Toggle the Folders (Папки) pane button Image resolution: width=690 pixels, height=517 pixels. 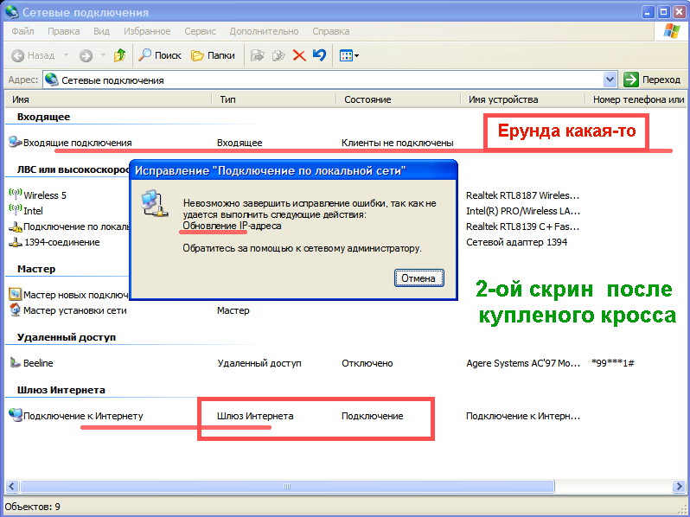213,55
